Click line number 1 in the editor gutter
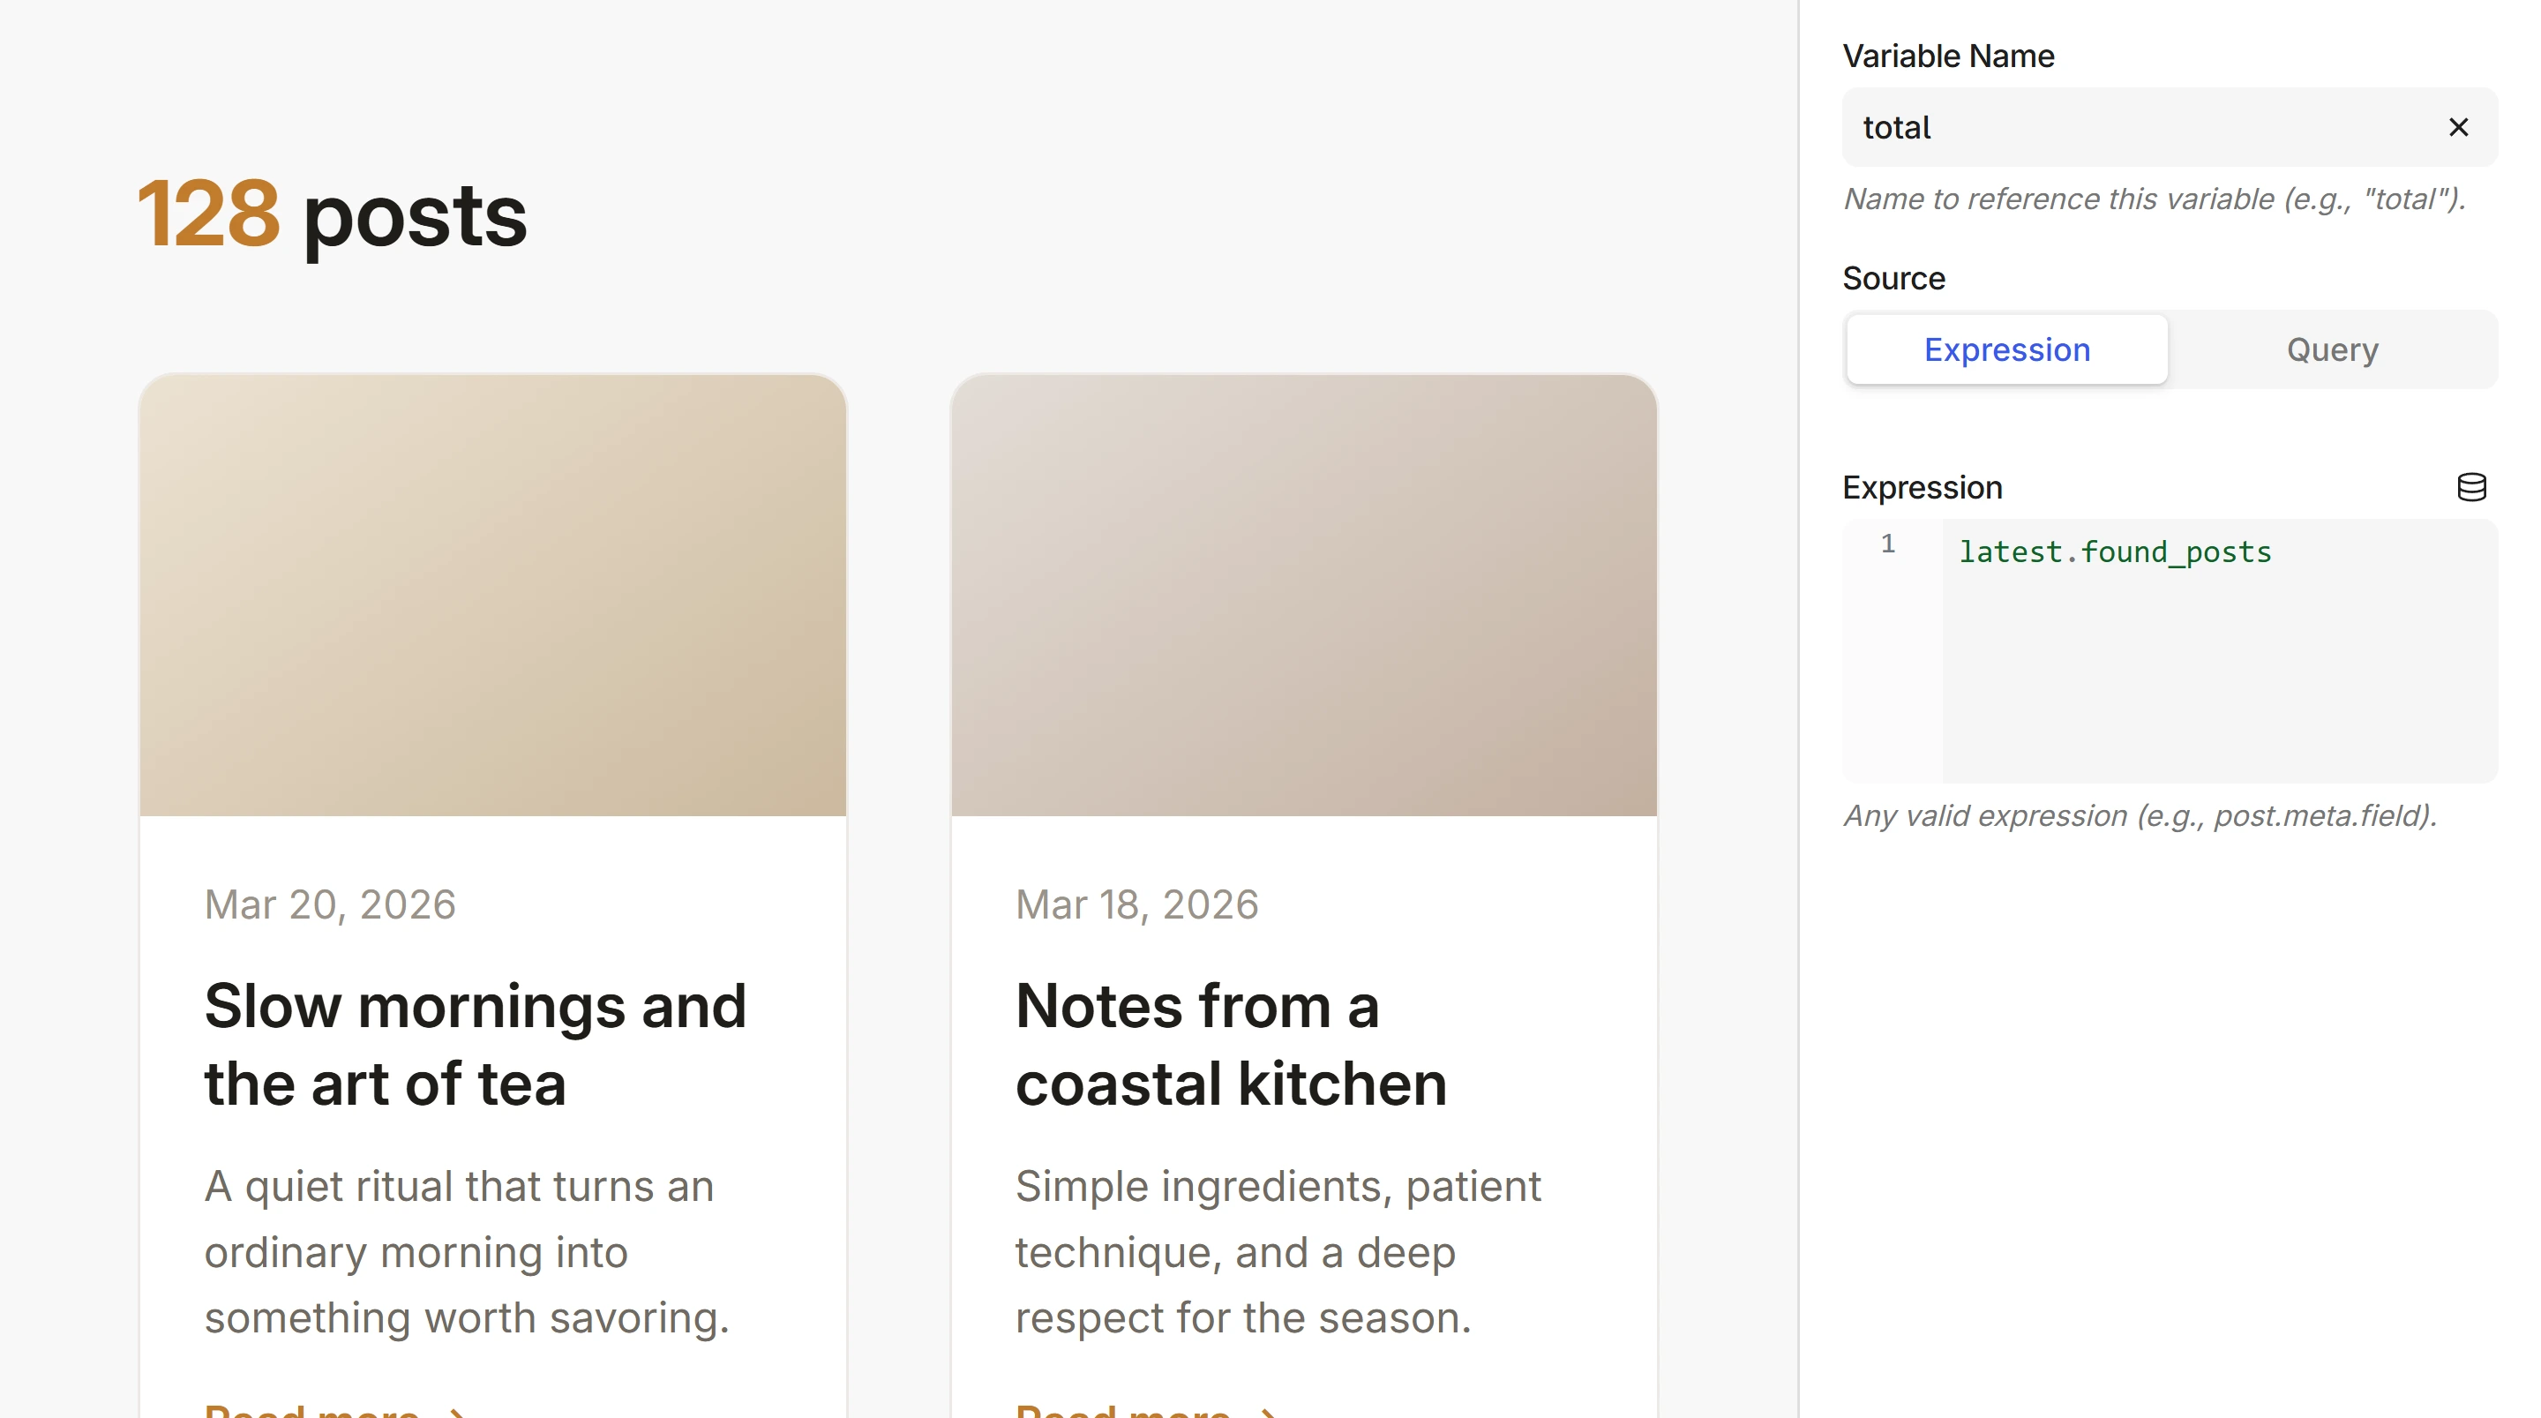Viewport: 2541px width, 1418px height. [1888, 544]
